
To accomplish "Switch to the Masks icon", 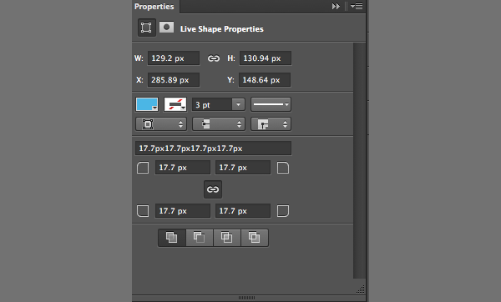I will tap(166, 28).
